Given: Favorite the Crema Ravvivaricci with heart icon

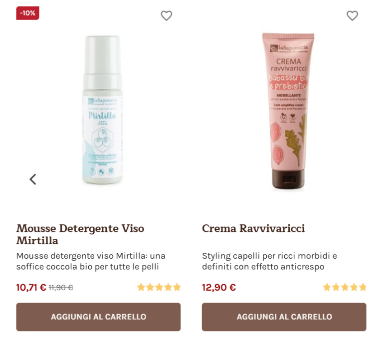Looking at the screenshot, I should click(352, 16).
